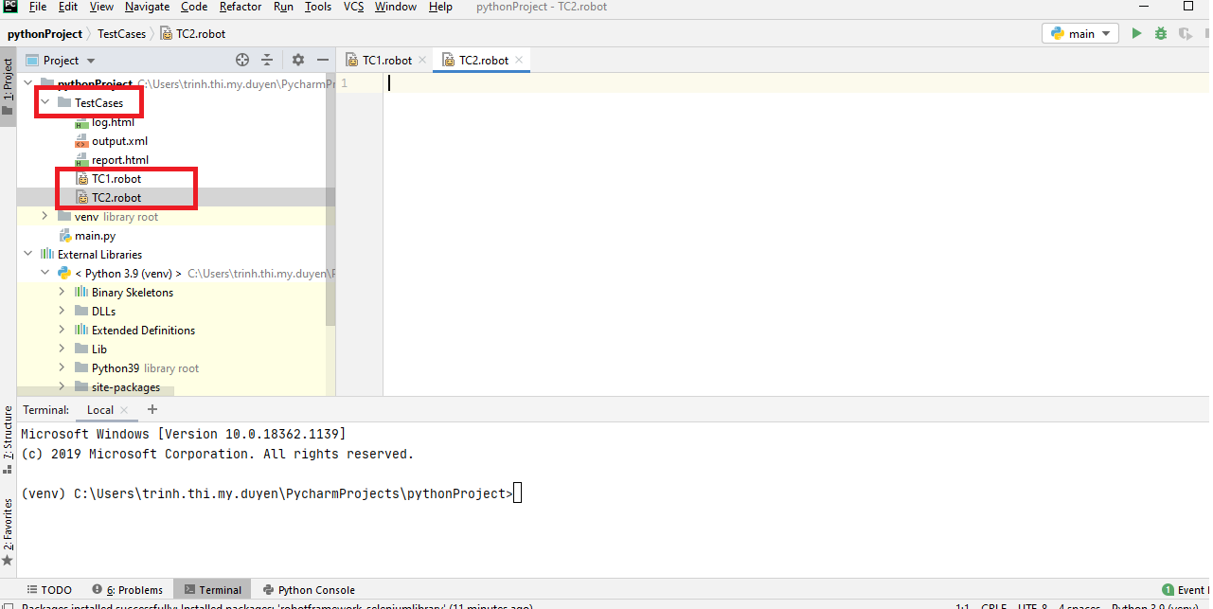Click pythonProject breadcrumb in navigation bar
The width and height of the screenshot is (1213, 609).
(45, 33)
